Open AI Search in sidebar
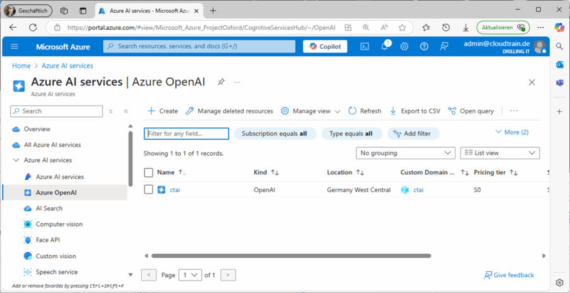This screenshot has width=570, height=293. 49,208
